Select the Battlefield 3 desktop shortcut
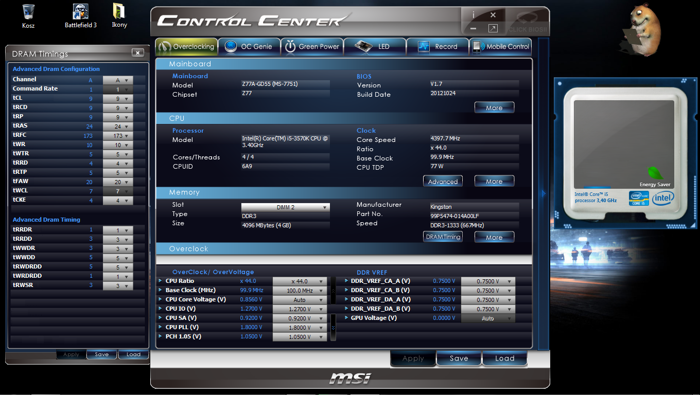 click(x=81, y=16)
